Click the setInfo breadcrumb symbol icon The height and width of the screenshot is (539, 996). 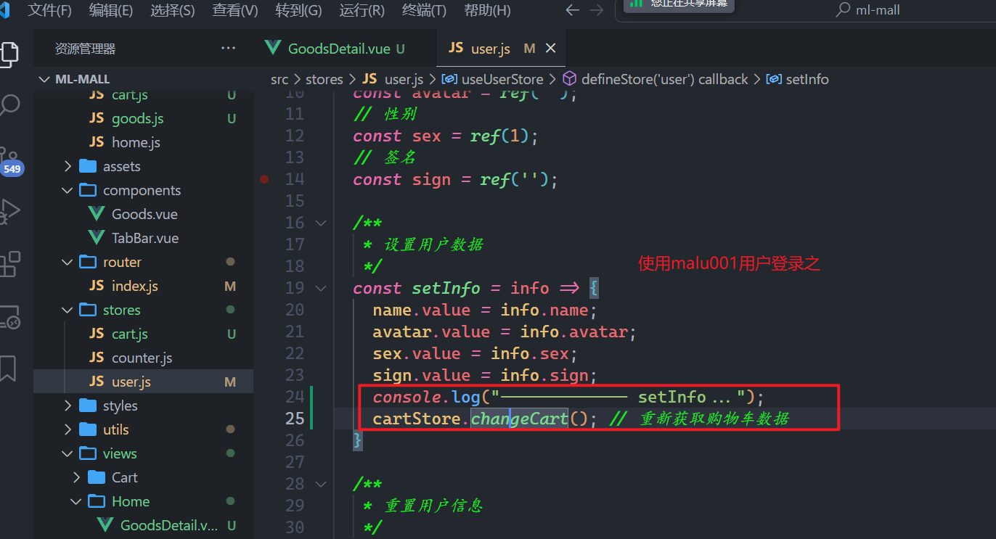point(774,79)
